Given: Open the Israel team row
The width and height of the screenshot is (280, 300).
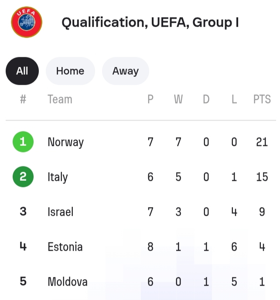Looking at the screenshot, I should coord(60,212).
